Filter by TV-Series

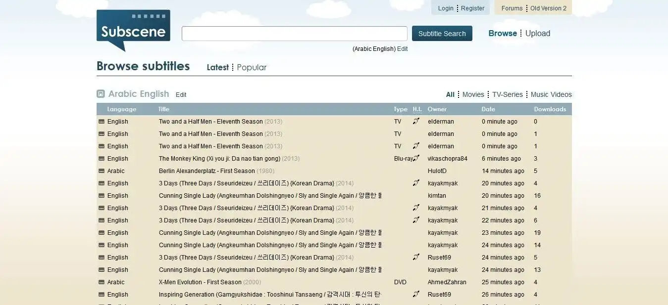pos(507,94)
